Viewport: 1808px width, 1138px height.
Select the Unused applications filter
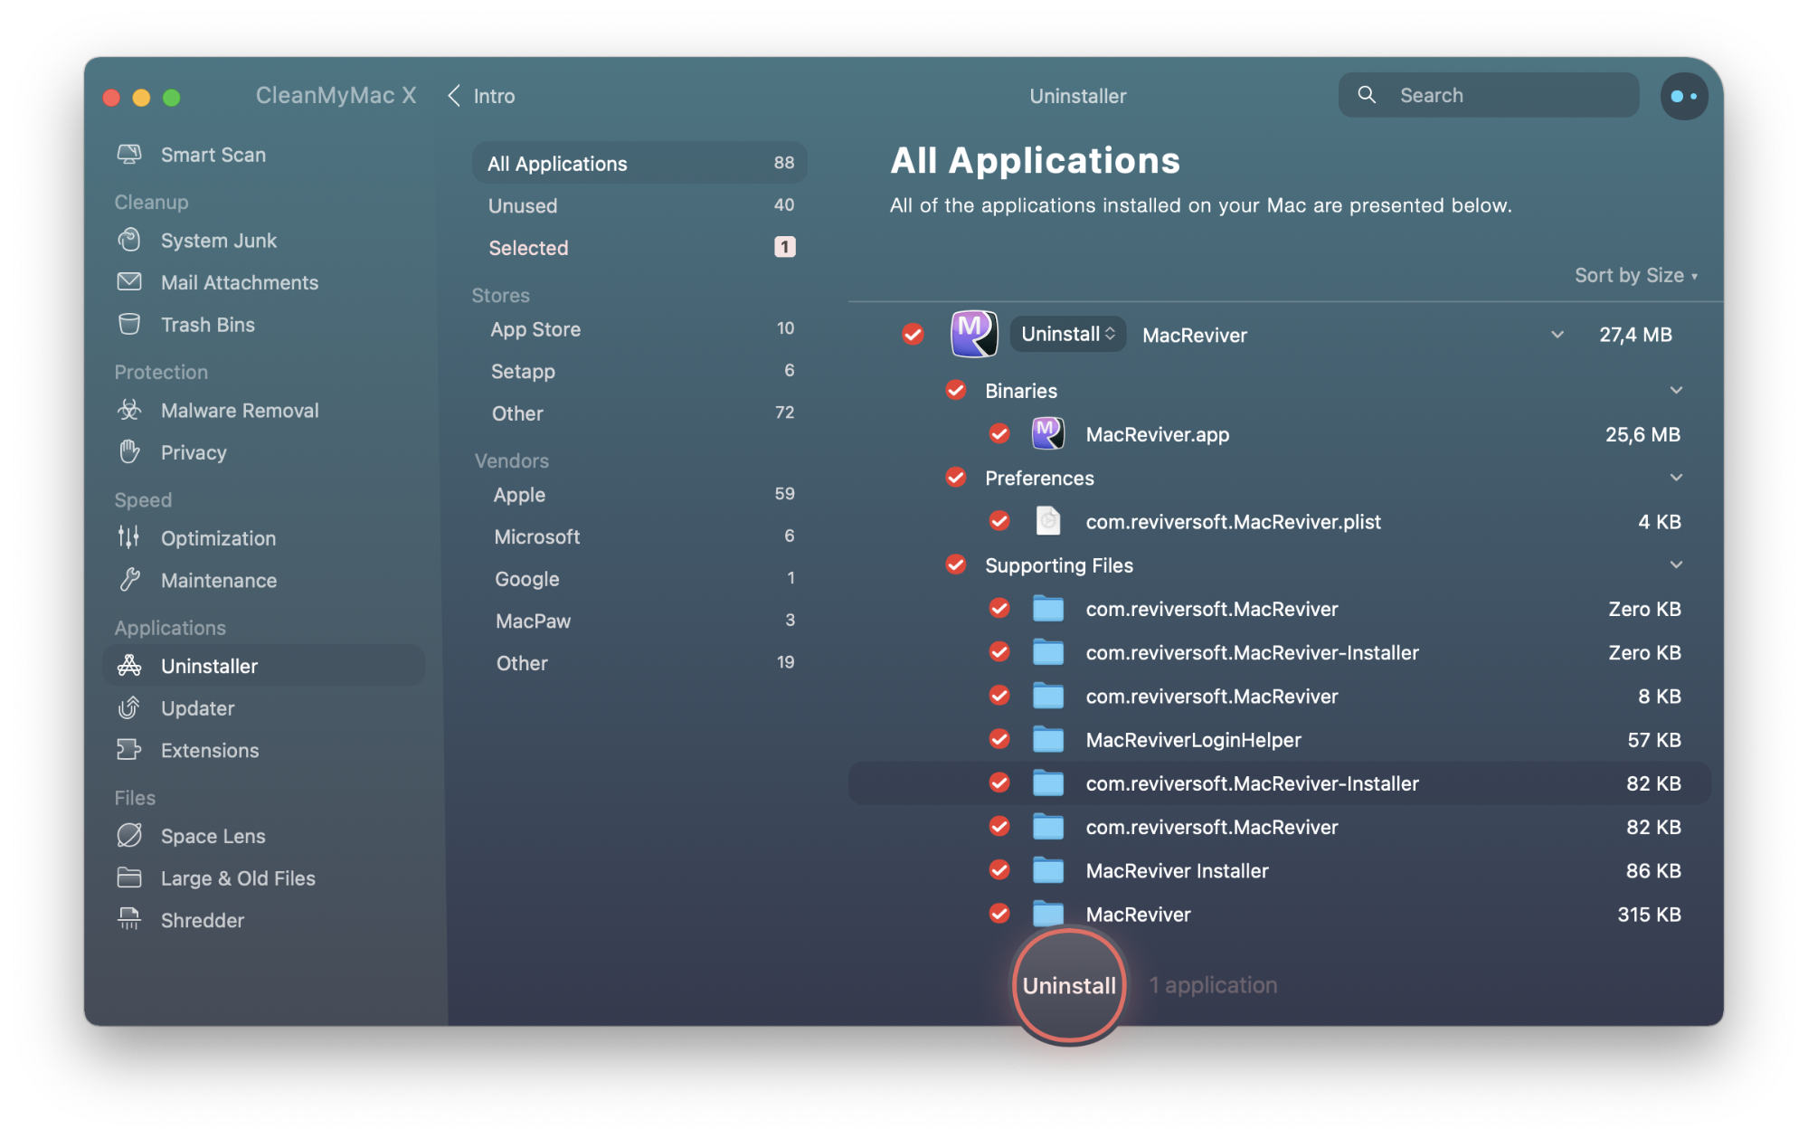click(639, 205)
